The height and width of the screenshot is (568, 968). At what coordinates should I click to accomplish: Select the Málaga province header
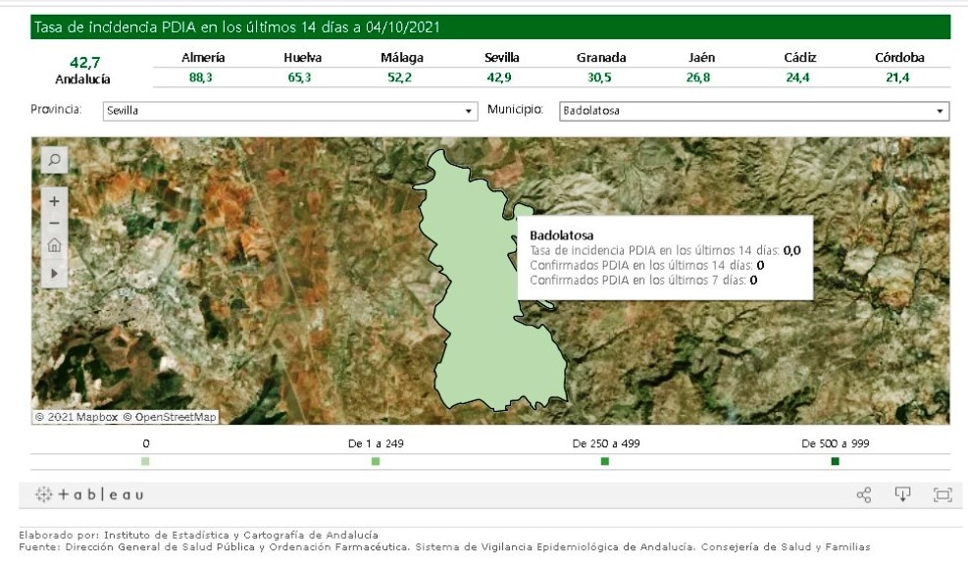[x=402, y=58]
